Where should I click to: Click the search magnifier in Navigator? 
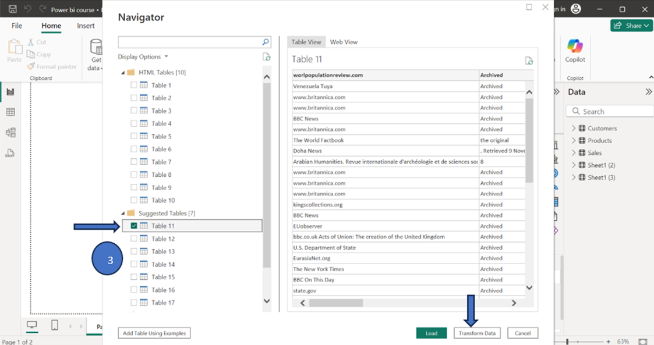[x=266, y=42]
